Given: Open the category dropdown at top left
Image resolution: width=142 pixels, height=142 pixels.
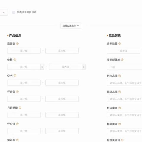Looking at the screenshot, I should [4, 12].
